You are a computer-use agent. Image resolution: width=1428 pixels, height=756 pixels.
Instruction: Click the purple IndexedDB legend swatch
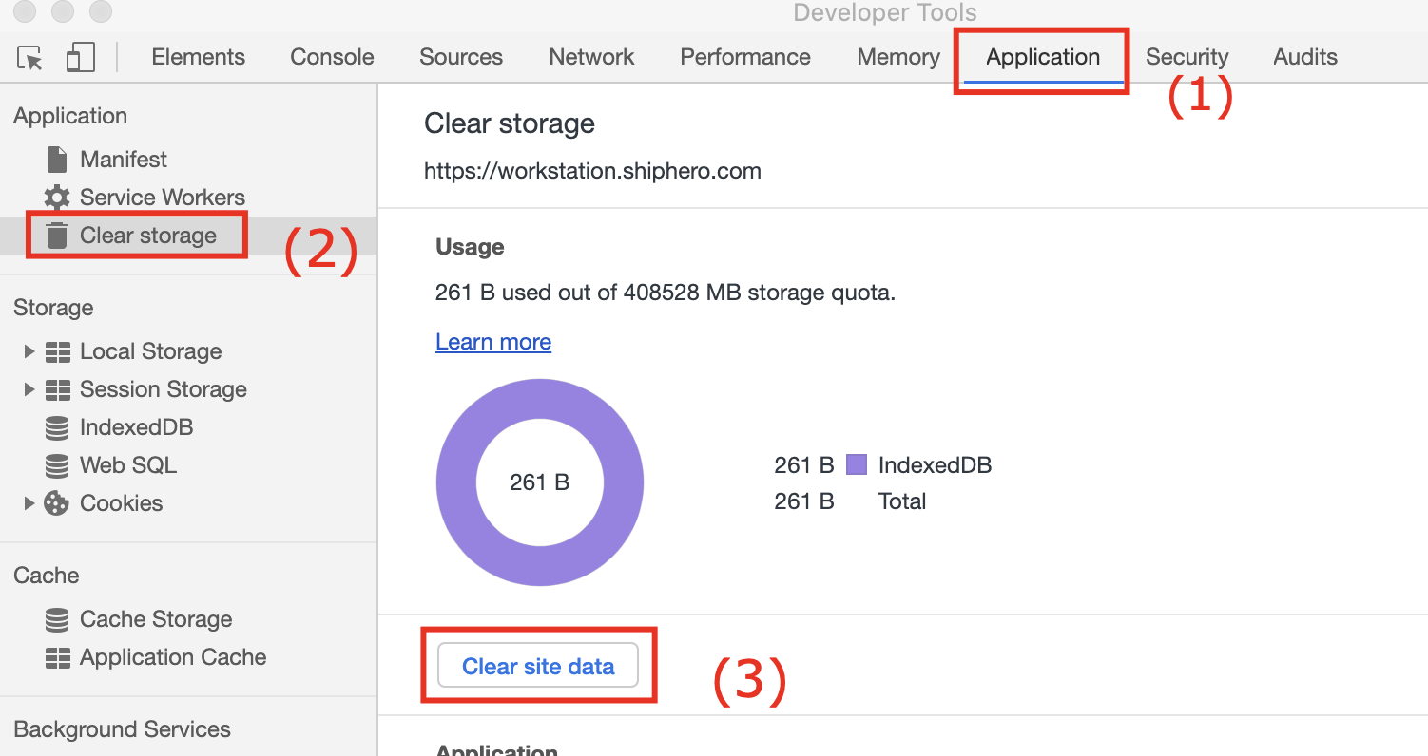point(856,465)
